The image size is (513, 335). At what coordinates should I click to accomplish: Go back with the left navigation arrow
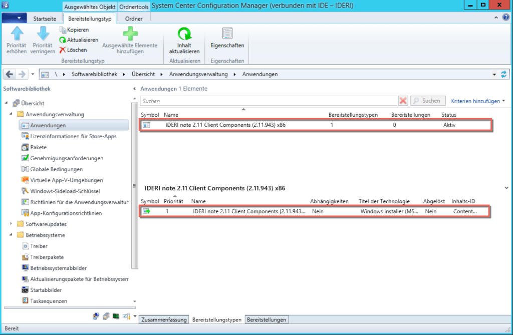[10, 74]
